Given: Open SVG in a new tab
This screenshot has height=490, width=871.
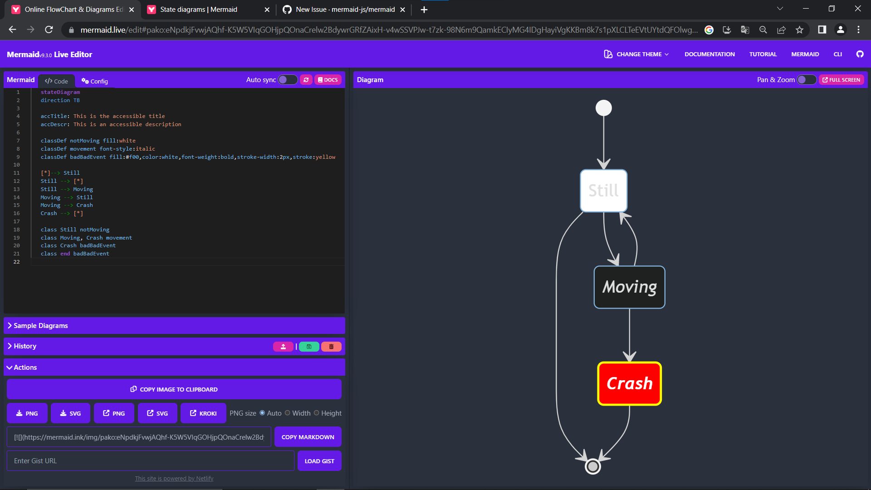Looking at the screenshot, I should click(x=157, y=413).
